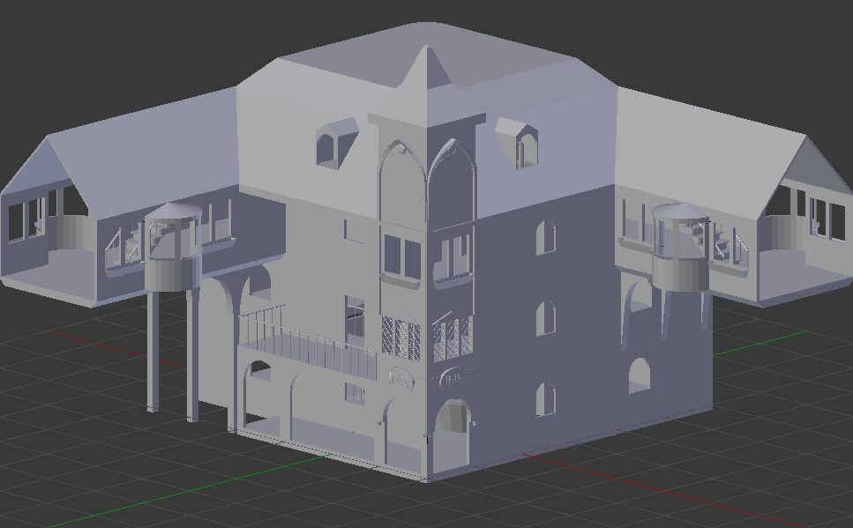Click the cylindrical turret on the left wing
Viewport: 853px width, 528px height.
tap(173, 247)
